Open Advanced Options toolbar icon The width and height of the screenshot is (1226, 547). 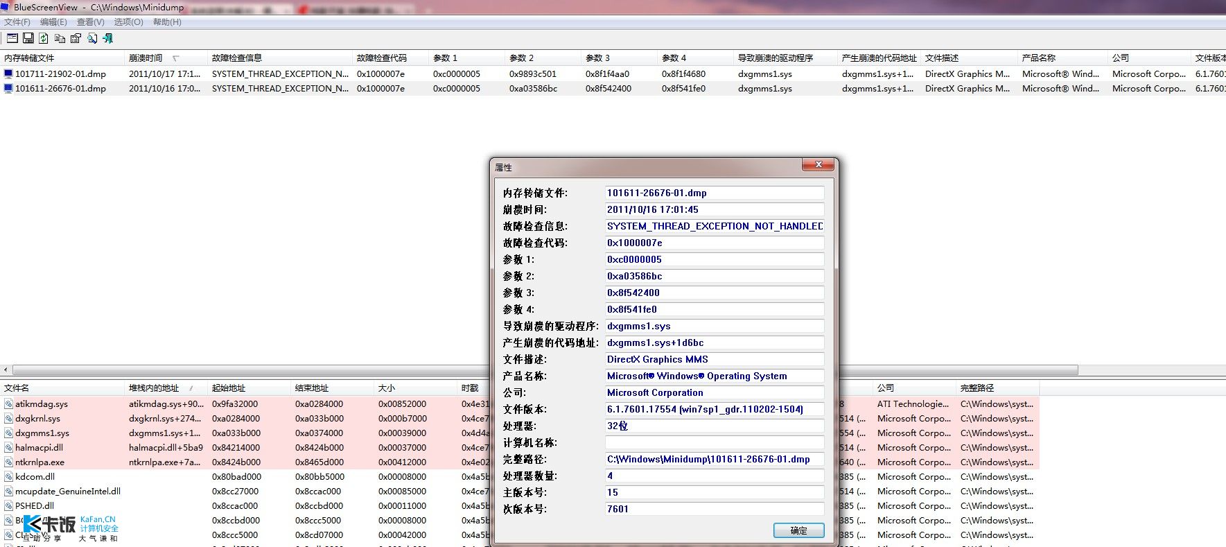(x=12, y=38)
